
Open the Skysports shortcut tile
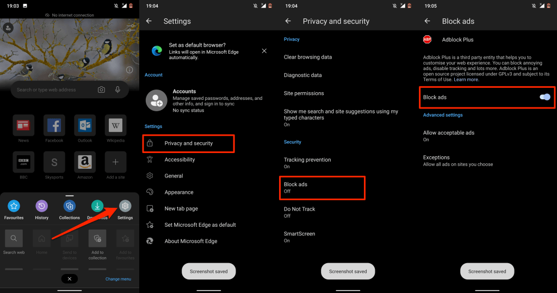coord(54,162)
